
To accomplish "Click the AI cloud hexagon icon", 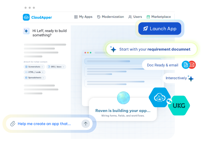I will 160,97.
